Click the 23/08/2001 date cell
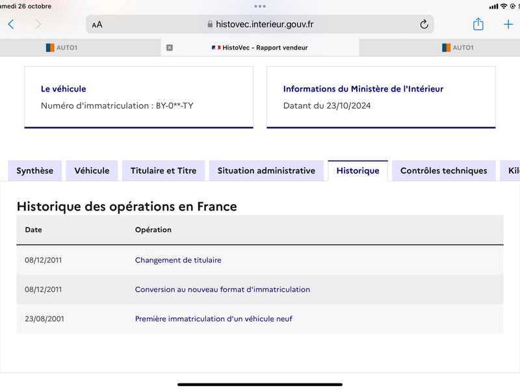 44,318
